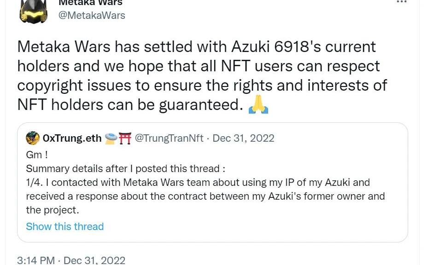The width and height of the screenshot is (428, 265).
Task: Open the Metaka Wars display name
Action: [90, 2]
